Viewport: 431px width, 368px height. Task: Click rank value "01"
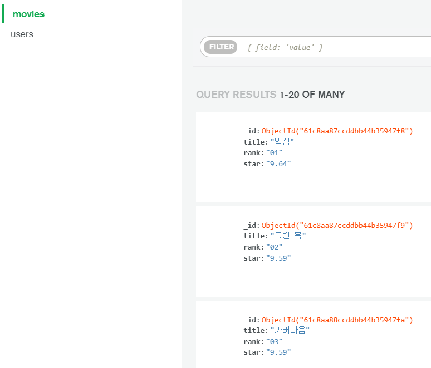pyautogui.click(x=274, y=152)
